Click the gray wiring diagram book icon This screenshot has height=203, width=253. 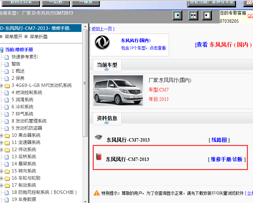[98, 137]
